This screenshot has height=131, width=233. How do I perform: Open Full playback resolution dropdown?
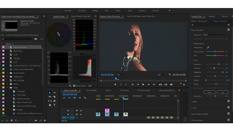tap(162, 75)
